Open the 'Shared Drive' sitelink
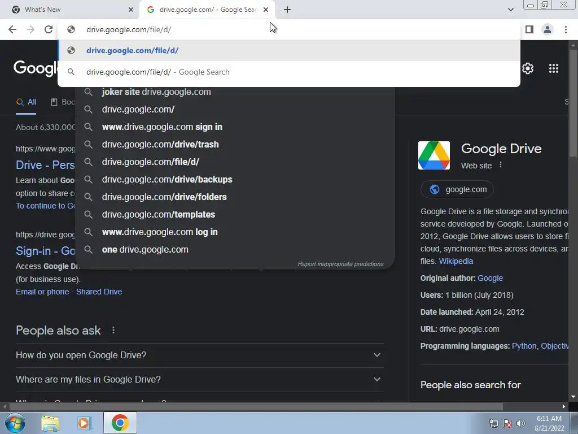Screen dimensions: 578x434 99,292
